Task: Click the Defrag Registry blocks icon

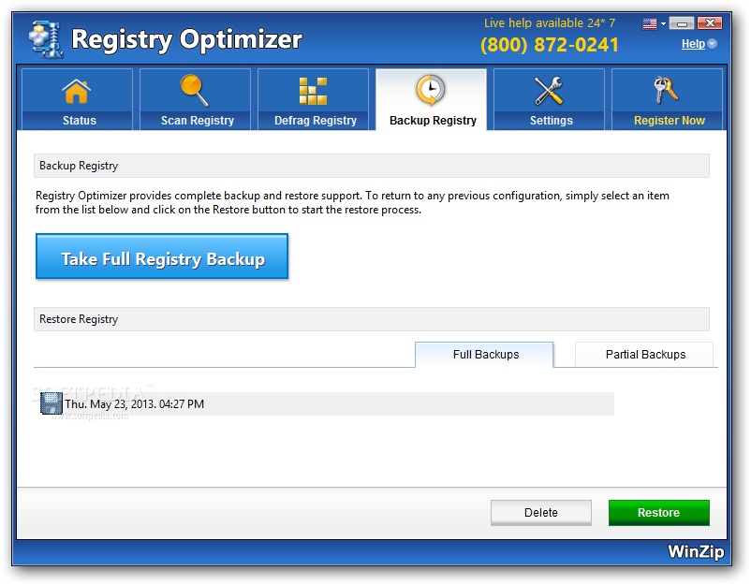Action: click(x=313, y=91)
